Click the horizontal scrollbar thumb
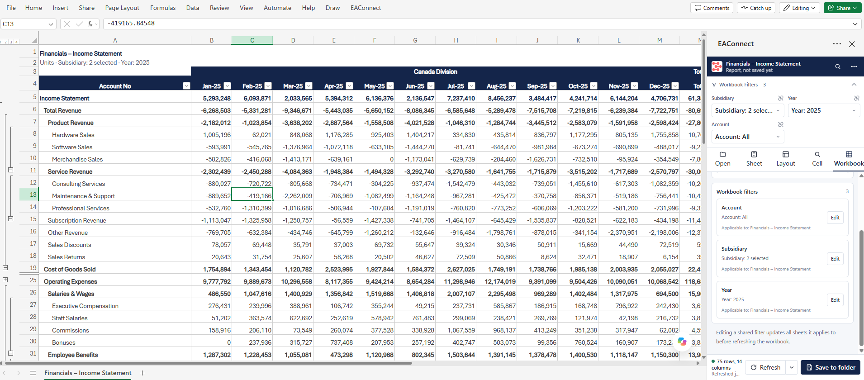Image resolution: width=864 pixels, height=380 pixels. click(208, 363)
